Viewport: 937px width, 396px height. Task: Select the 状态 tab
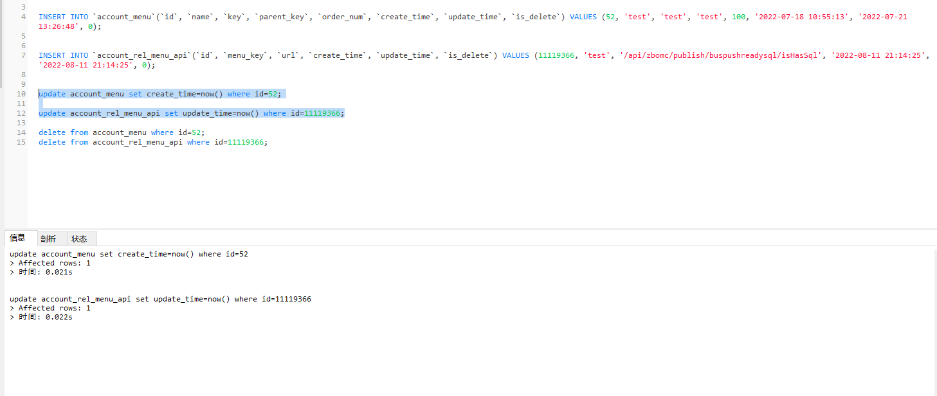pos(79,239)
